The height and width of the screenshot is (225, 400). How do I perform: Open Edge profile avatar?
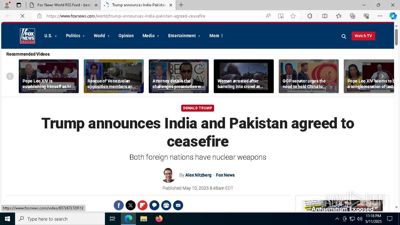point(7,5)
